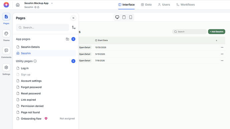Open more options for 7/18/2026 row
This screenshot has height=129, width=230.
pyautogui.click(x=222, y=60)
